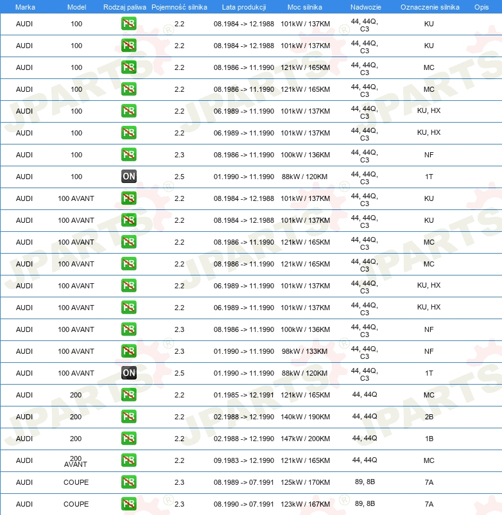Click the power value 147kW / 200KM

[x=306, y=439]
